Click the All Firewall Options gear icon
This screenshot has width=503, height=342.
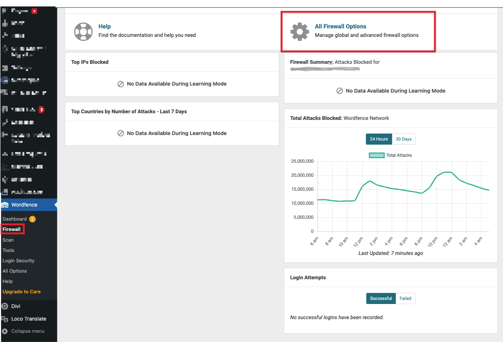click(x=300, y=31)
